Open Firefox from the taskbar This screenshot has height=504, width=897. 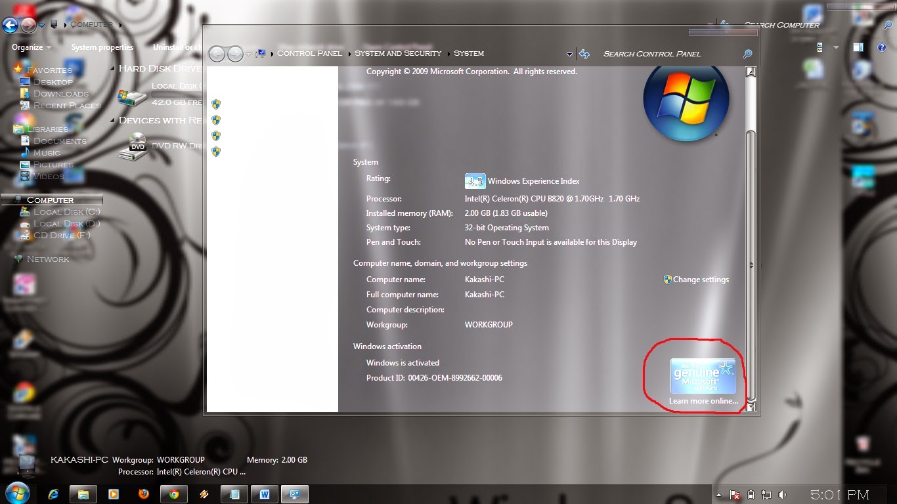point(144,494)
